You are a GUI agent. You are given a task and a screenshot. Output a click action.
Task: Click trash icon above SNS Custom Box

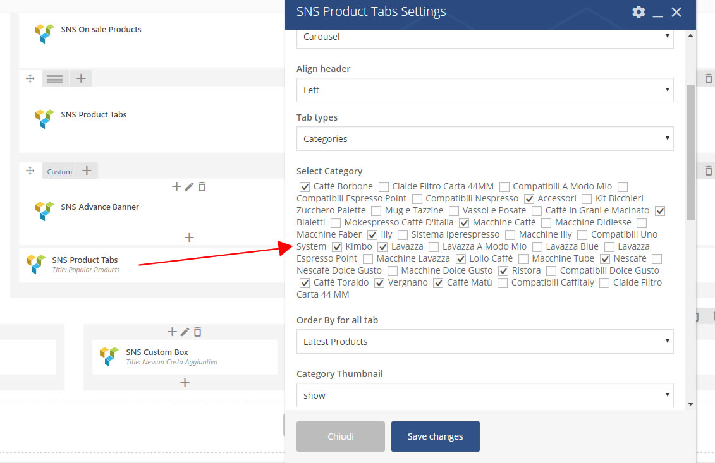pos(197,332)
